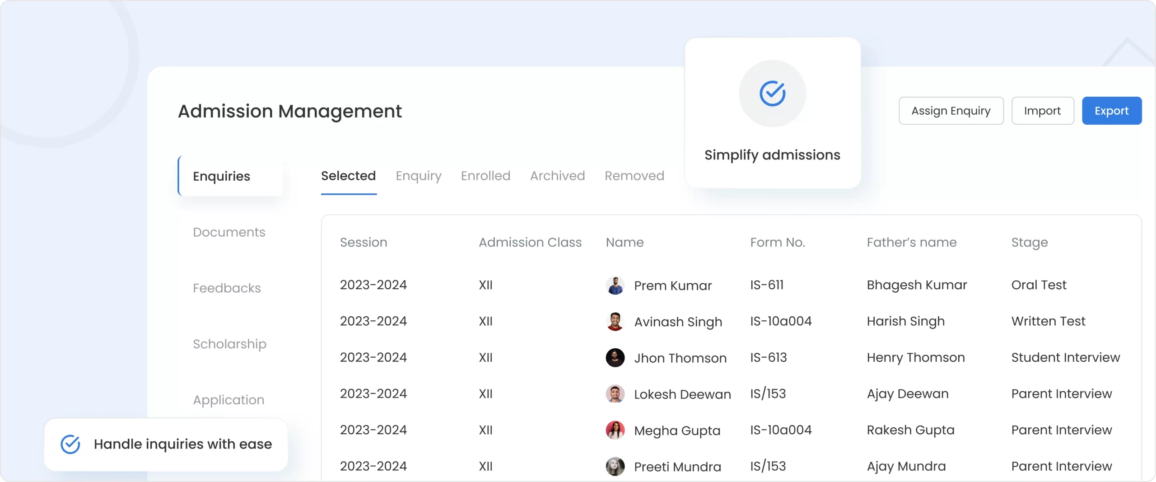Switch to the Enquiry tab
The width and height of the screenshot is (1156, 482).
pos(418,176)
